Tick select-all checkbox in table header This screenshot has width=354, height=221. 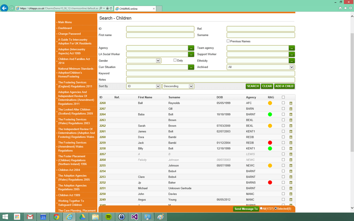coord(283,97)
